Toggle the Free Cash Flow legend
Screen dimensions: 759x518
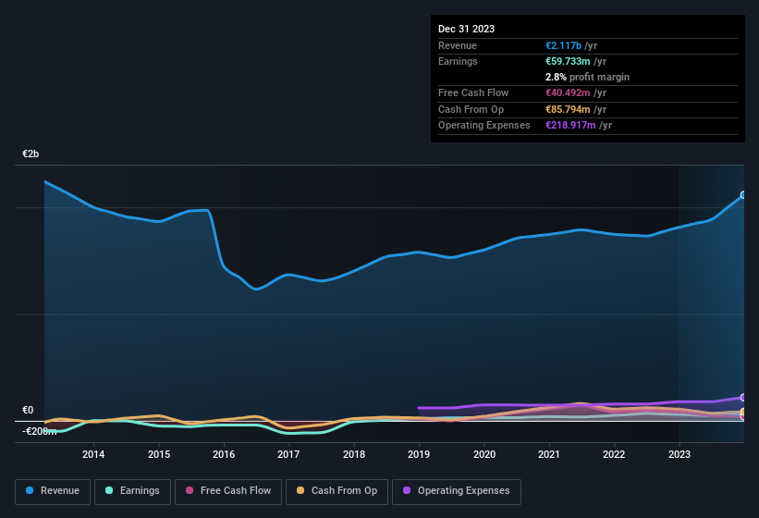(228, 492)
